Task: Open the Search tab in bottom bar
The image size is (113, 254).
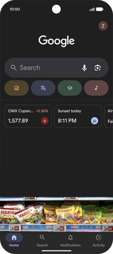Action: tap(42, 240)
